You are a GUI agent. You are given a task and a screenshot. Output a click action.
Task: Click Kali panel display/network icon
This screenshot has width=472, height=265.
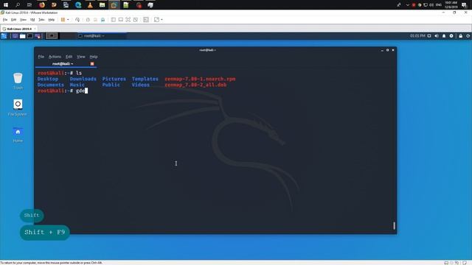[429, 36]
